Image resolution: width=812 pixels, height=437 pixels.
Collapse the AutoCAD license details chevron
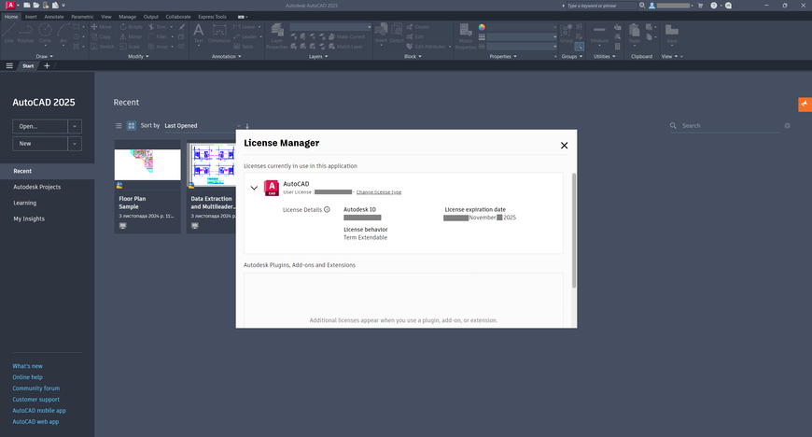tap(254, 188)
